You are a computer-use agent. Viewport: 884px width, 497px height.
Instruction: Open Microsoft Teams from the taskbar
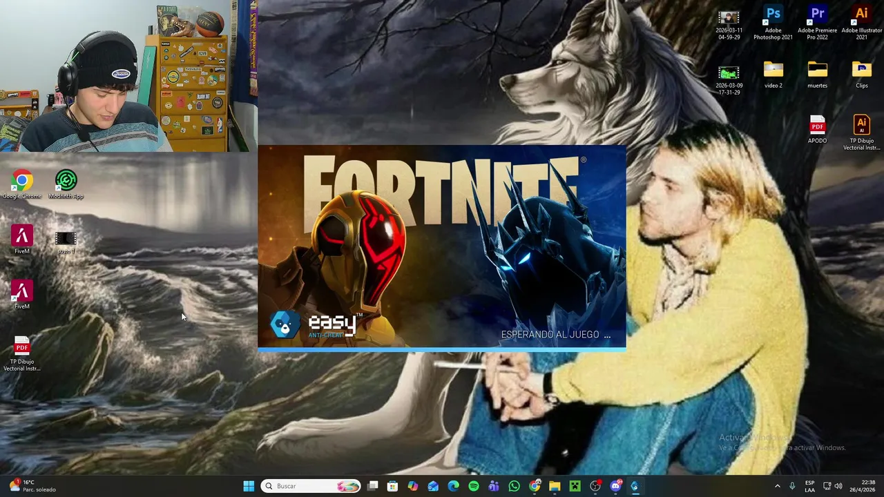494,486
